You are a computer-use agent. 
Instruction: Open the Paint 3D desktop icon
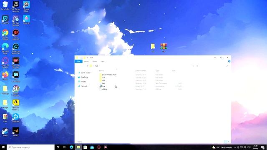[x=26, y=20]
